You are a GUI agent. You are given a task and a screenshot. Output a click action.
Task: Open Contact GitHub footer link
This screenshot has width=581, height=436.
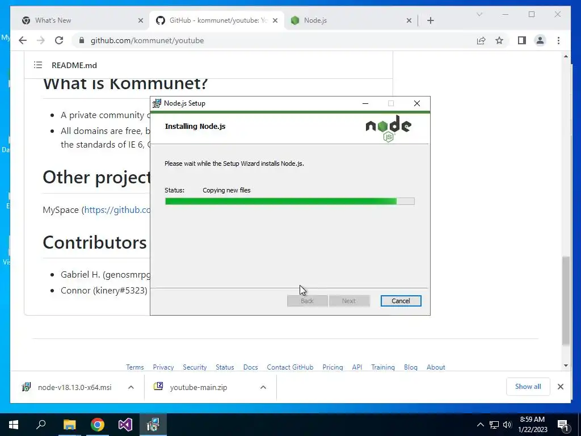click(290, 367)
